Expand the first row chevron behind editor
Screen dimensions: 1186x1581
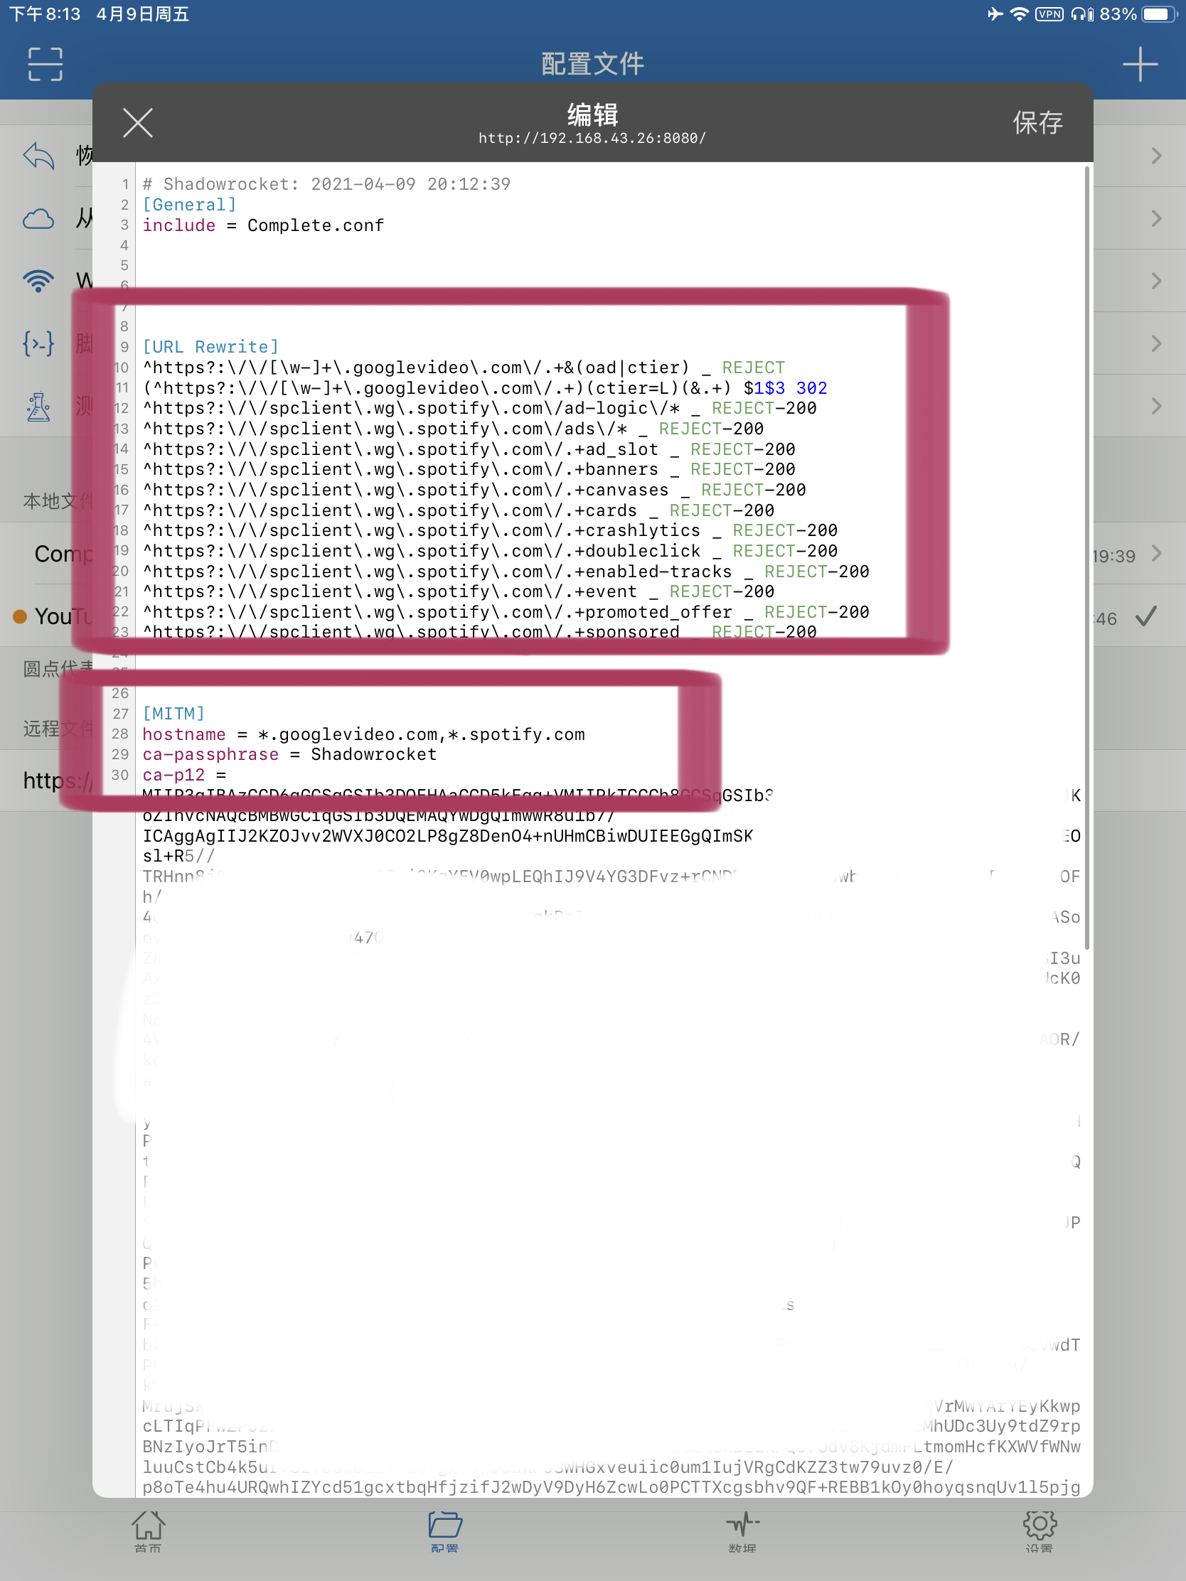click(1156, 156)
